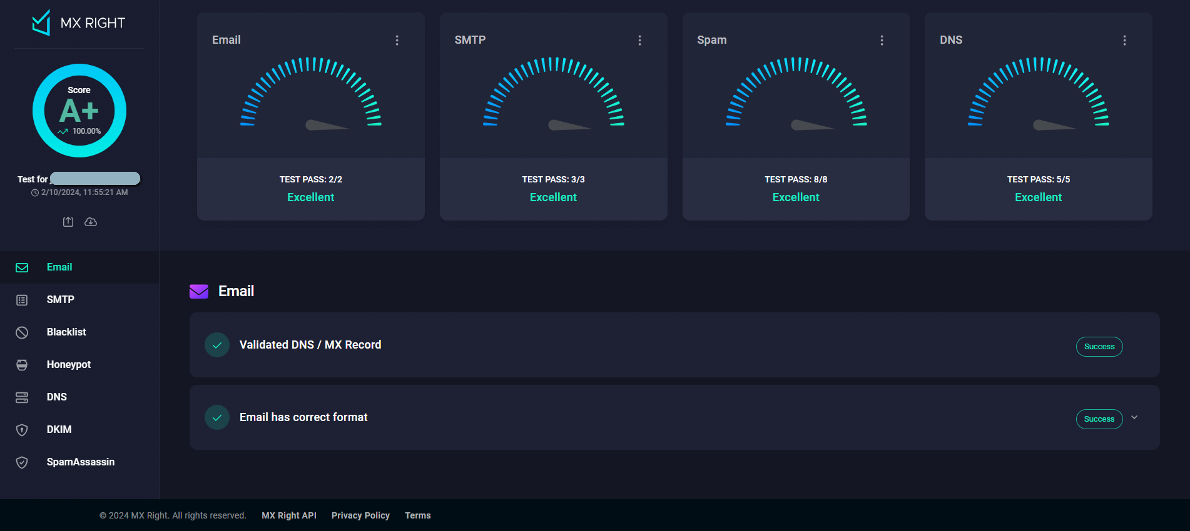Click the DNS card gauge
Image resolution: width=1190 pixels, height=531 pixels.
point(1039,92)
